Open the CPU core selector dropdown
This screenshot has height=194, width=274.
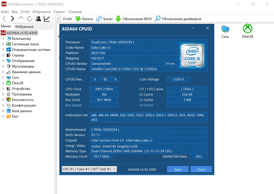tap(89, 169)
